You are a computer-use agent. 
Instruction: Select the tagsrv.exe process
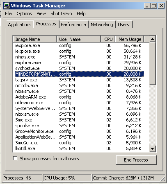pos(79,80)
